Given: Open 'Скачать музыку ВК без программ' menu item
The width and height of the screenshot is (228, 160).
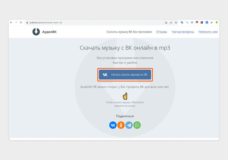Looking at the screenshot, I should point(129,32).
